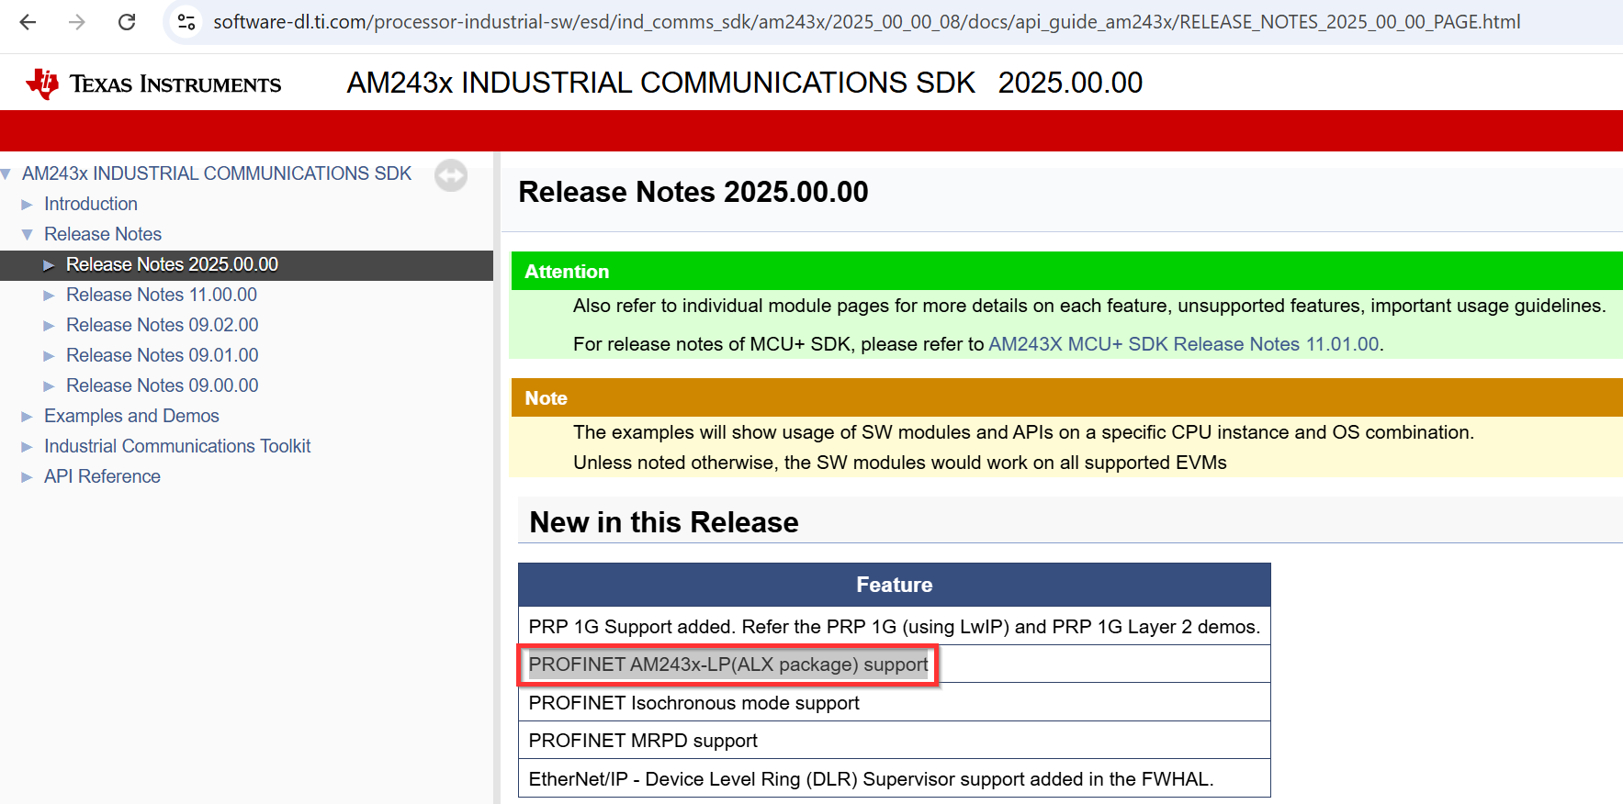Expand Examples and Demos arrow

tap(27, 416)
